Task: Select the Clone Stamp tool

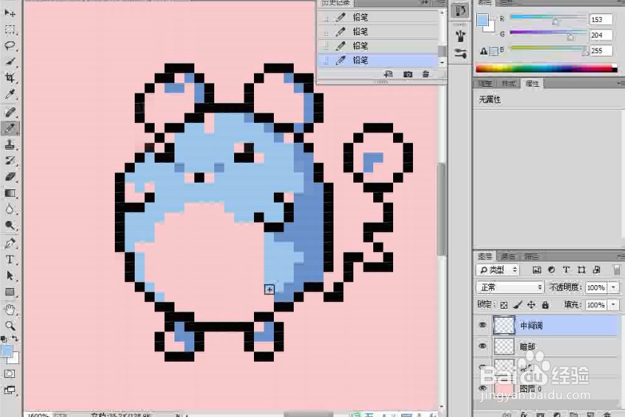Action: (x=10, y=144)
